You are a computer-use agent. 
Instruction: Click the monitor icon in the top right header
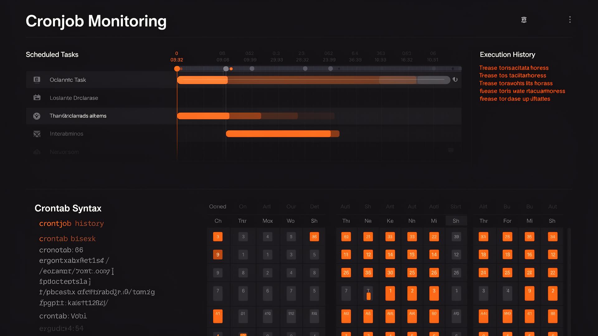point(524,20)
